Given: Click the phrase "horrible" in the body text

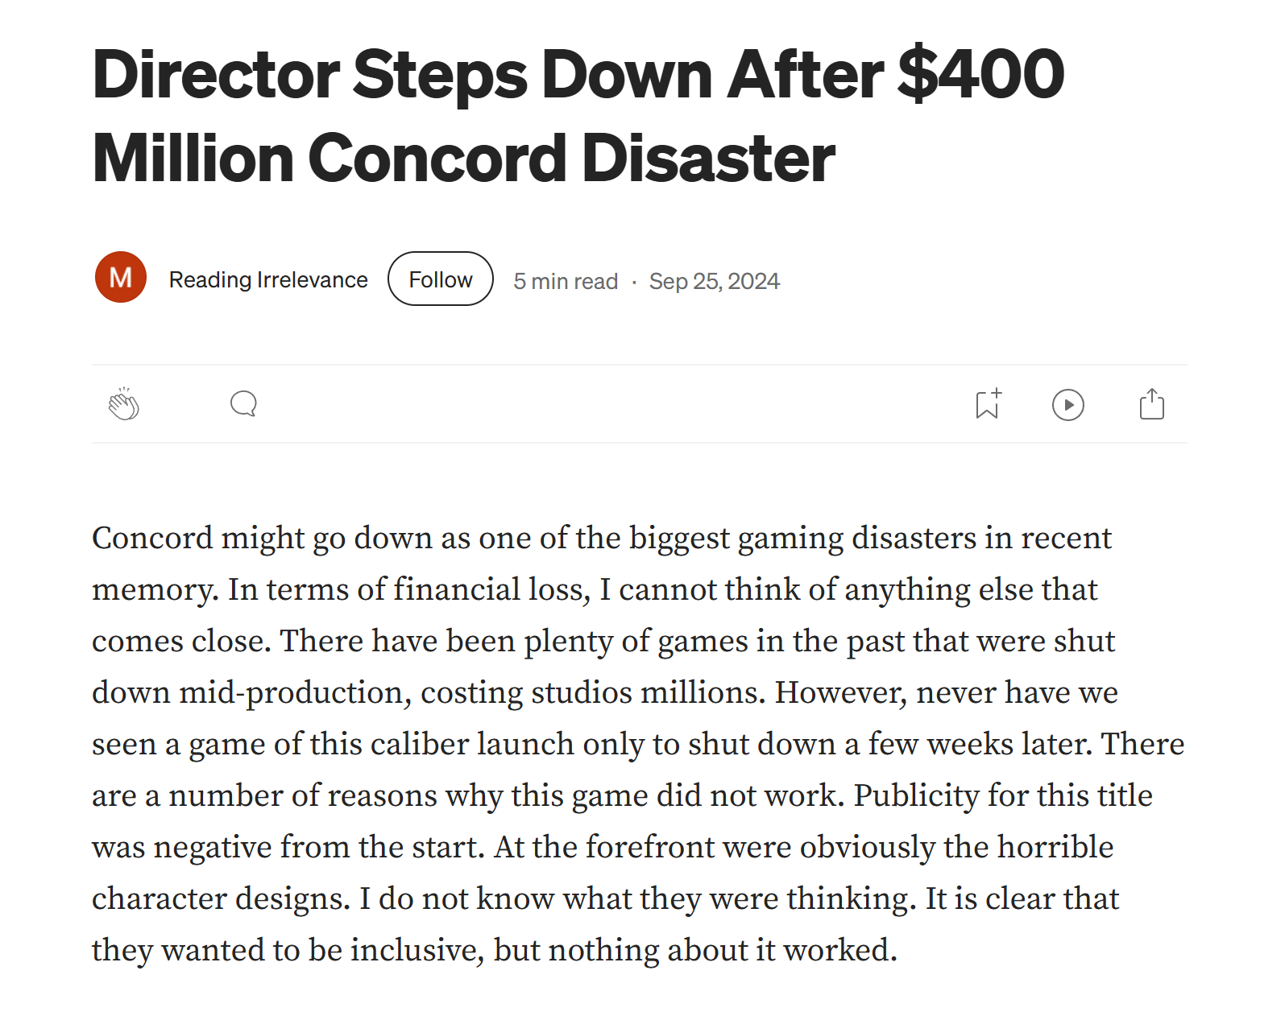Looking at the screenshot, I should pos(1055,847).
